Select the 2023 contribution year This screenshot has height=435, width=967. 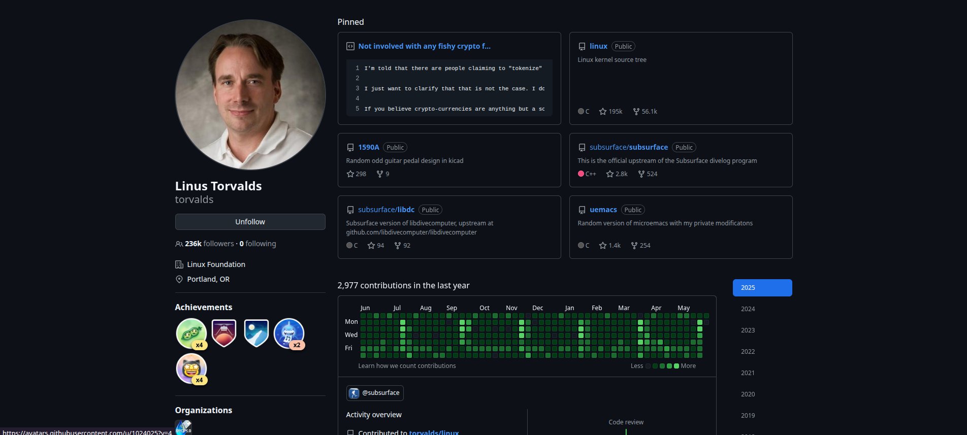(x=762, y=330)
